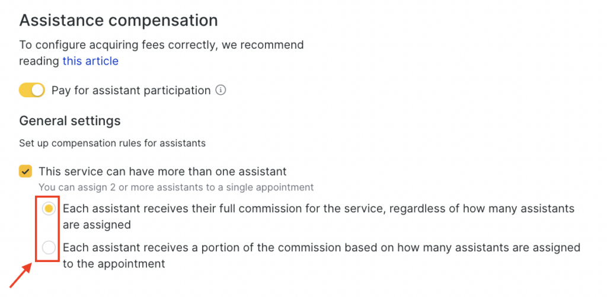This screenshot has width=607, height=297.
Task: Click the word "reading" before the article link
Action: click(x=39, y=61)
